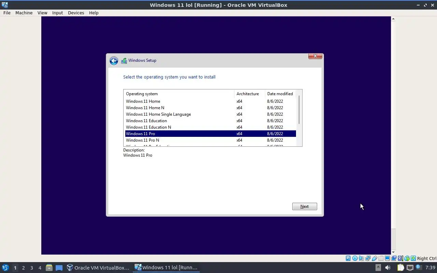The height and width of the screenshot is (273, 437).
Task: Close the Windows Setup dialog
Action: 315,56
